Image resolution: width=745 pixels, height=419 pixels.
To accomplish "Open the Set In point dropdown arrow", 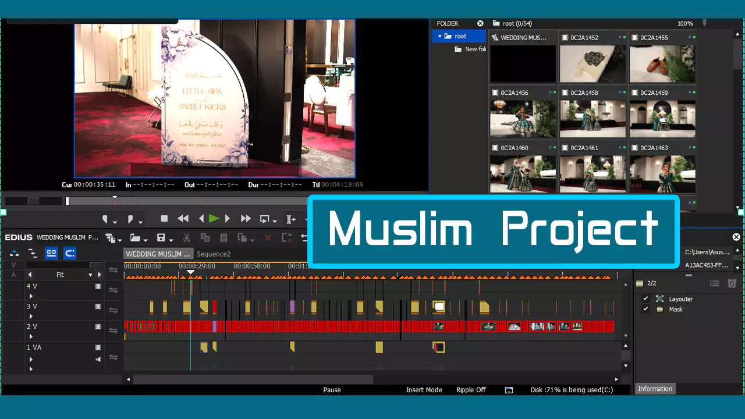I will pyautogui.click(x=115, y=222).
